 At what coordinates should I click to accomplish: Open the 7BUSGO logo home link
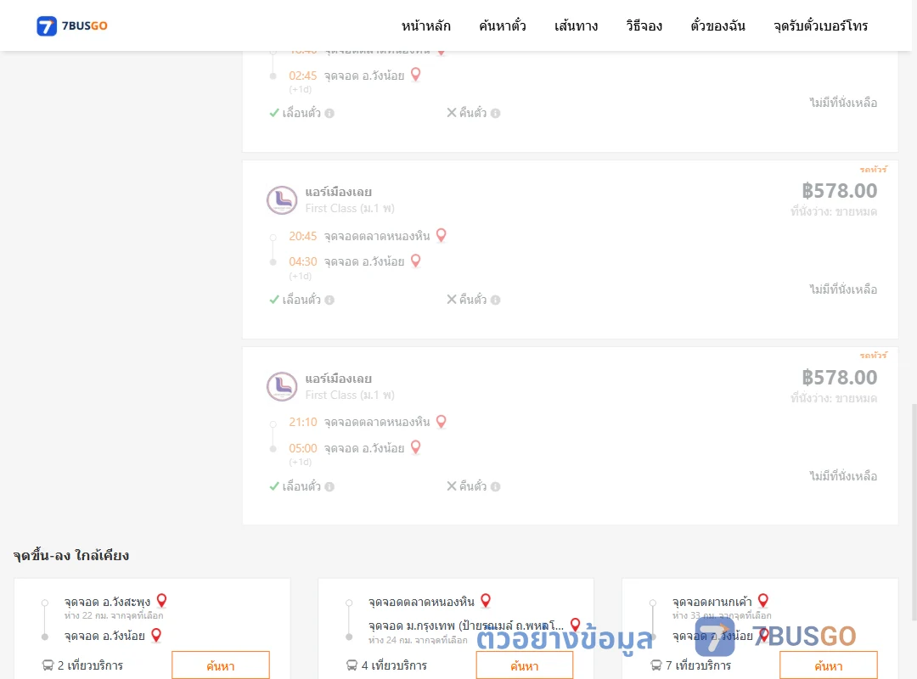(72, 25)
